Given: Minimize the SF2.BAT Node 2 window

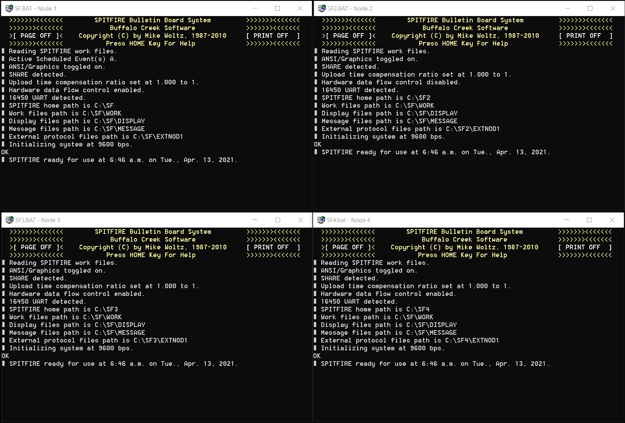Looking at the screenshot, I should pos(567,8).
